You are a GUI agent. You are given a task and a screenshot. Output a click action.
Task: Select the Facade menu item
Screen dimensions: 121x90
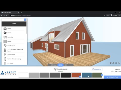(x=13, y=41)
